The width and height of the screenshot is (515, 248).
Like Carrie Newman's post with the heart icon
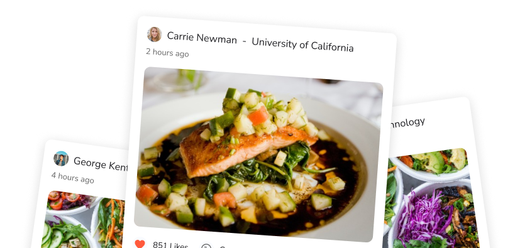point(140,244)
